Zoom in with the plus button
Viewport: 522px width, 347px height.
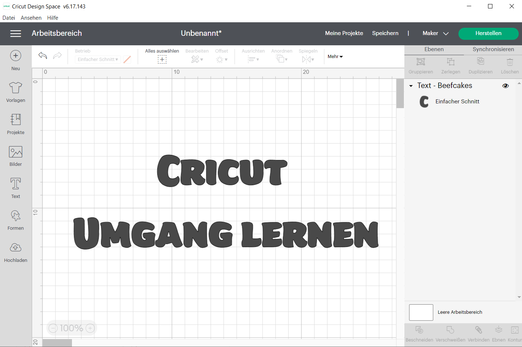click(90, 328)
